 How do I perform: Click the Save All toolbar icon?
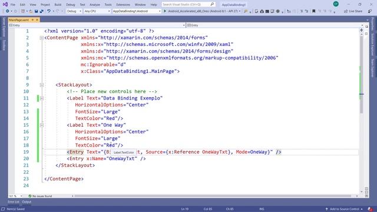pos(42,11)
